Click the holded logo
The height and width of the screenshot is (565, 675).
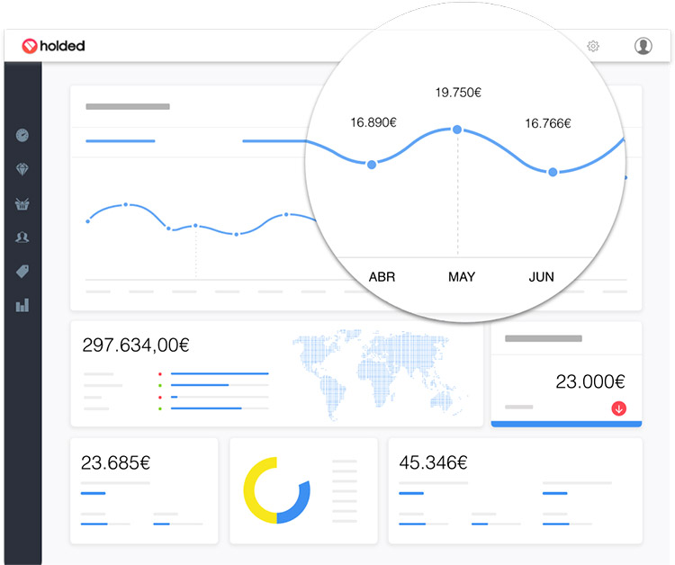[x=53, y=46]
